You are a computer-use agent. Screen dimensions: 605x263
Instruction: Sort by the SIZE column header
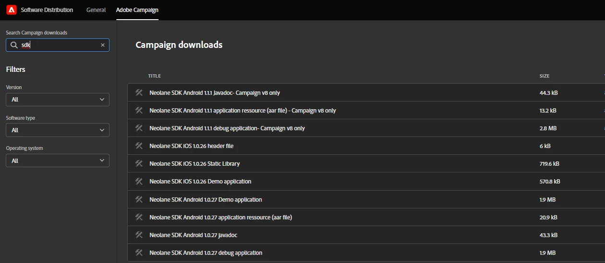pyautogui.click(x=544, y=76)
